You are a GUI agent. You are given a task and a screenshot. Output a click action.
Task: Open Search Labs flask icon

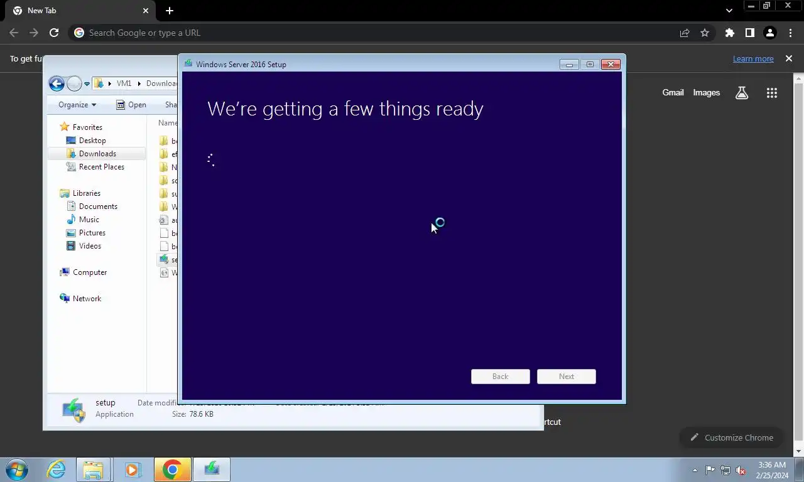tap(742, 93)
